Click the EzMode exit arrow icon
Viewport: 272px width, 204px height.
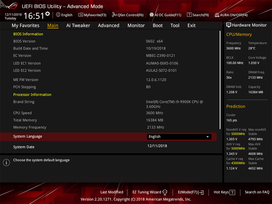tap(201, 192)
